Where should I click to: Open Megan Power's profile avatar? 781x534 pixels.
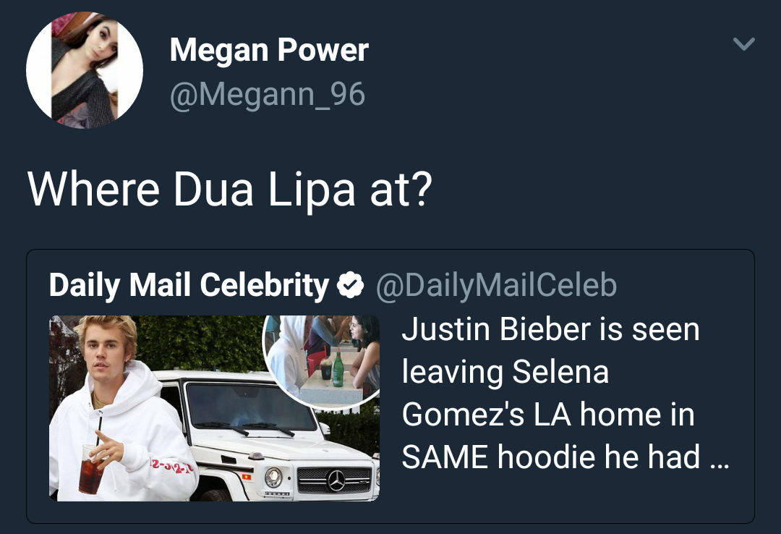(85, 70)
